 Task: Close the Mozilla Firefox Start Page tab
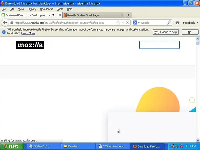122,15
